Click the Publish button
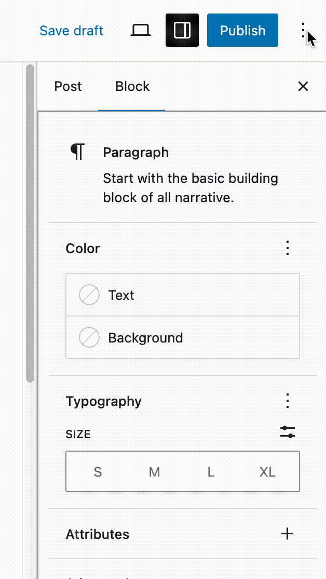The width and height of the screenshot is (326, 579). click(x=242, y=31)
